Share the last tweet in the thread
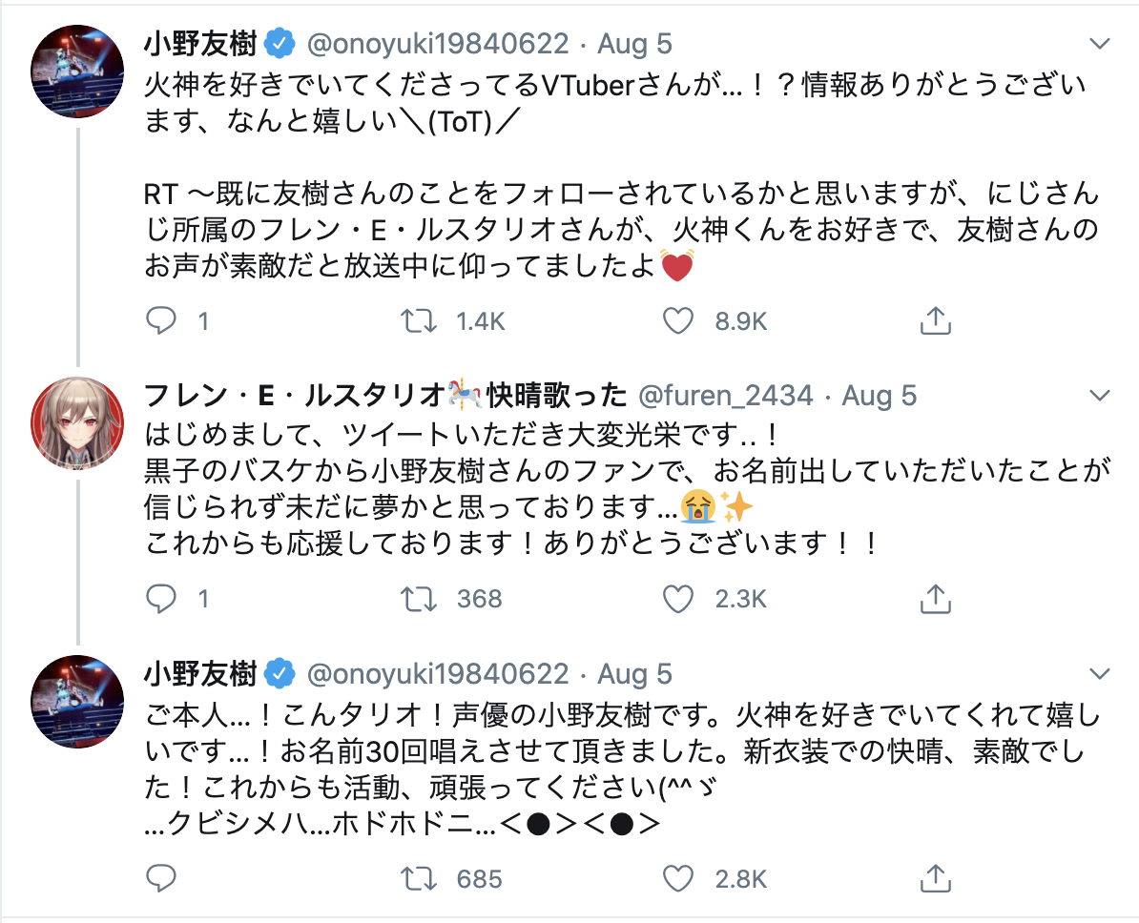This screenshot has height=923, width=1139. coord(935,877)
